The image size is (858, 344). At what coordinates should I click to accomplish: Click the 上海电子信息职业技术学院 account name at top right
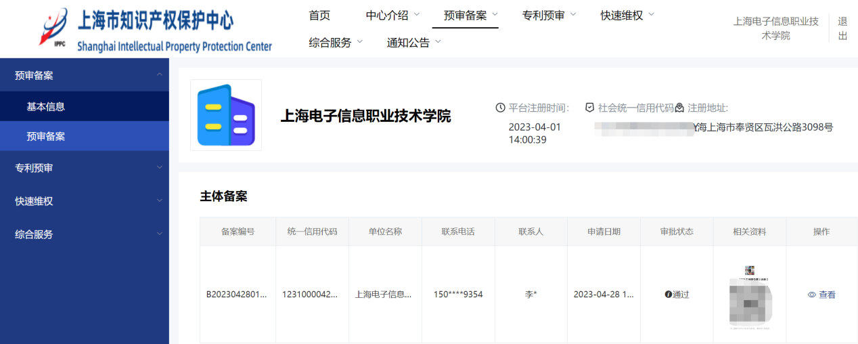tap(775, 28)
